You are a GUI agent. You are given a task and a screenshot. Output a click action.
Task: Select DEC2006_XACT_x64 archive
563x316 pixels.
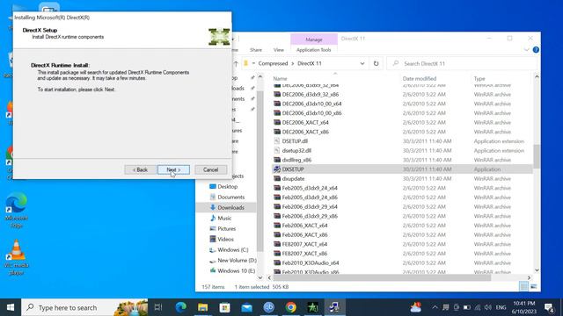pos(305,122)
